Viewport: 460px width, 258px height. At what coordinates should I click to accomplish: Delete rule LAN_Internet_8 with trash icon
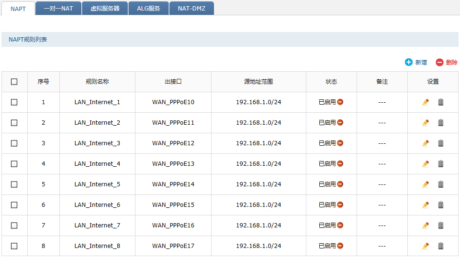pyautogui.click(x=441, y=246)
